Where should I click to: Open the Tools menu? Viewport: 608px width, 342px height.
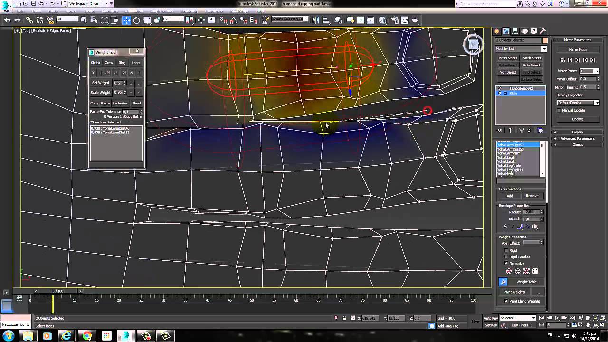(x=36, y=11)
